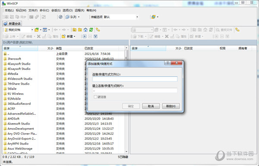This screenshot has height=166, width=259.
Task: Click the remote delete X icon
Action: [x=167, y=36]
